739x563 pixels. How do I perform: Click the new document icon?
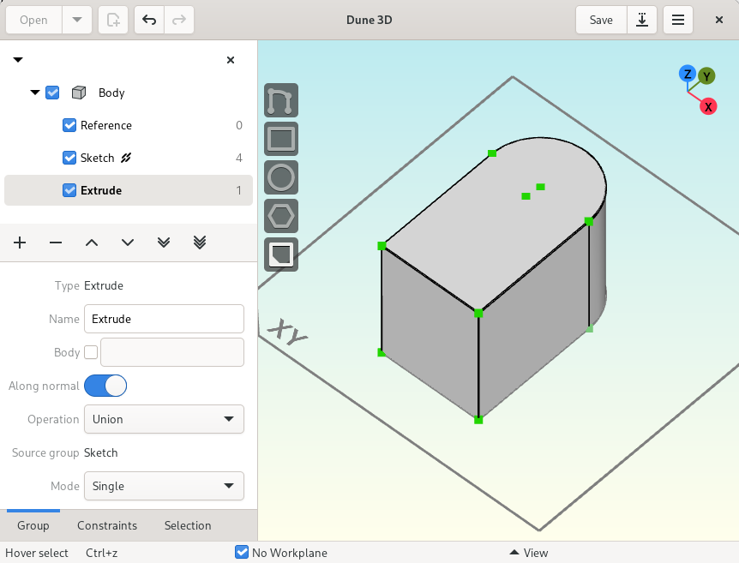tap(113, 20)
